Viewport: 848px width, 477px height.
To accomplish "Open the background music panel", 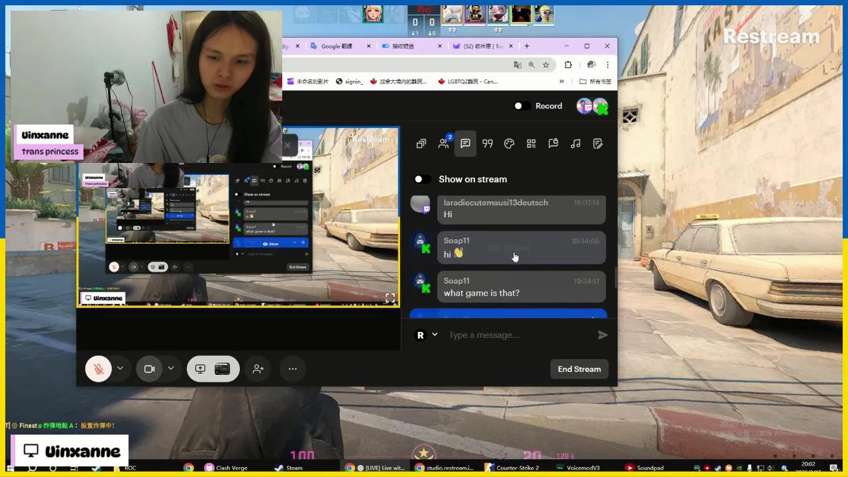I will click(x=576, y=144).
